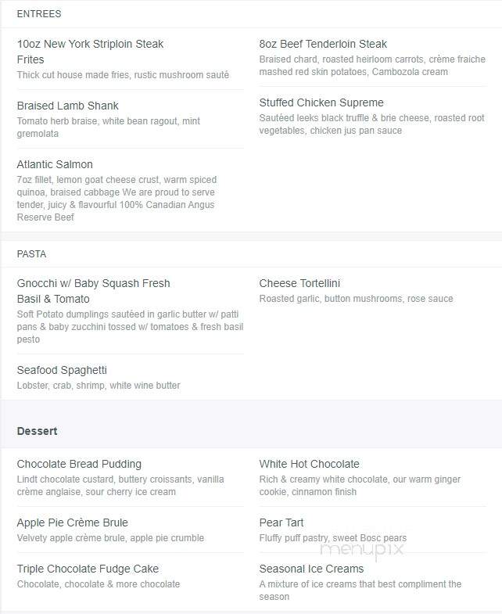
Task: Select the Triple Chocolate Fudge Cake title
Action: pyautogui.click(x=88, y=569)
